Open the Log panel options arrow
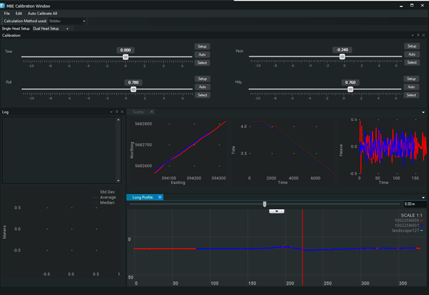This screenshot has width=429, height=295. (x=111, y=112)
